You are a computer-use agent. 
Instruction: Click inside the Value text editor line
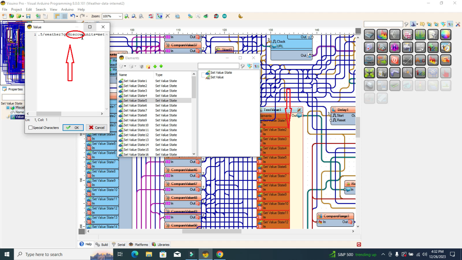(71, 35)
